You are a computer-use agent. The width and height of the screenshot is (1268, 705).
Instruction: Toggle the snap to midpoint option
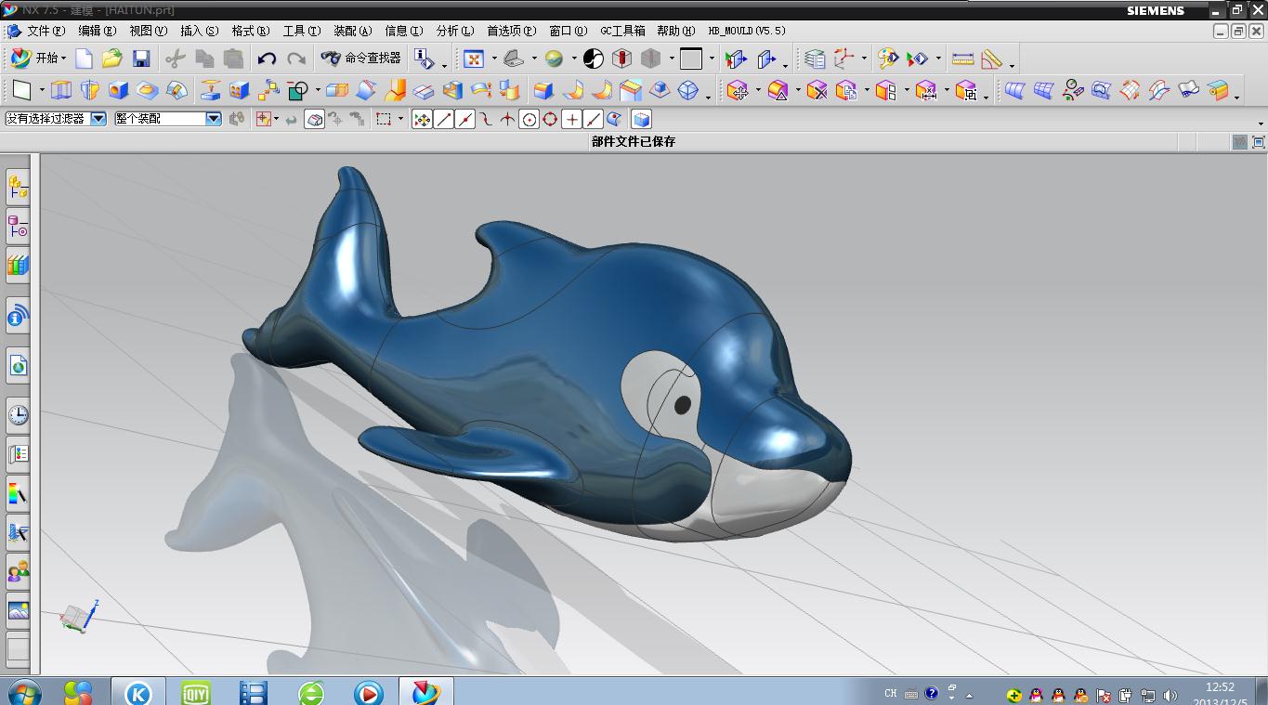pos(465,119)
